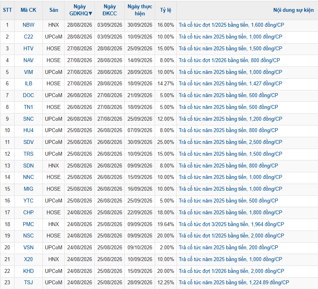Screen dimensions: 318x289
Task: Open C22 dividend event description
Action: (230, 37)
